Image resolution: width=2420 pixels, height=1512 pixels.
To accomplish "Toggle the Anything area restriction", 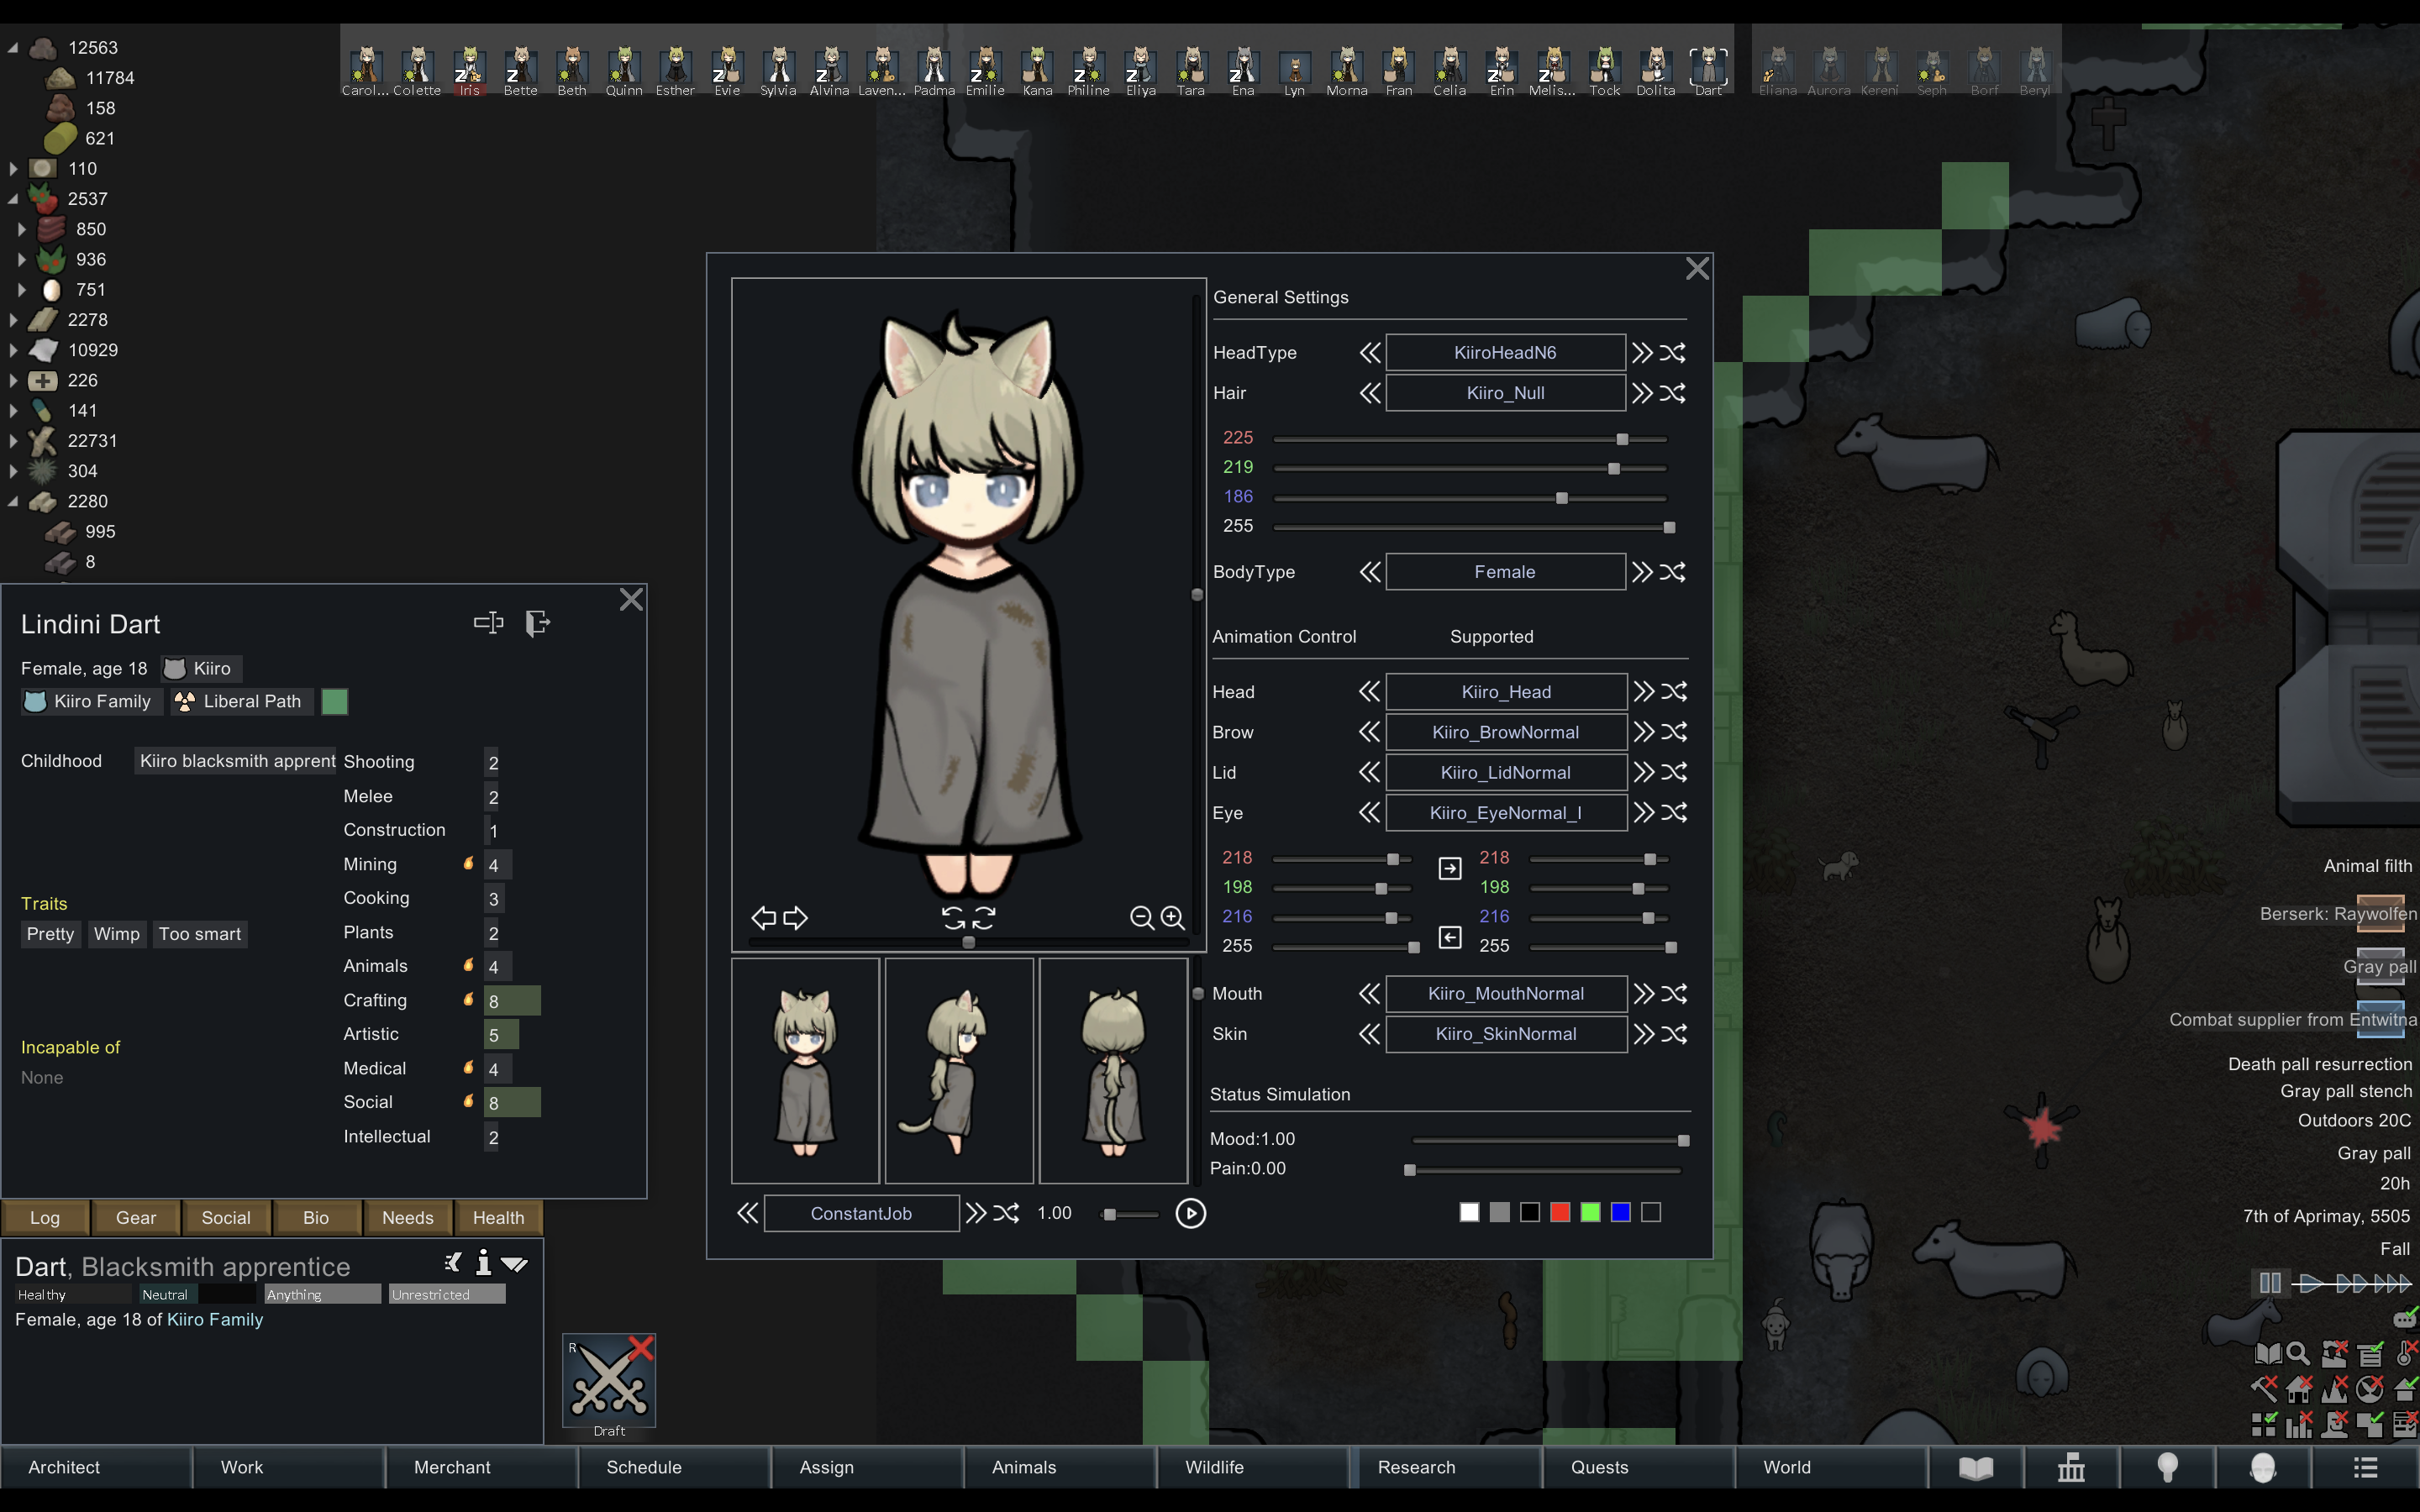I will 322,1294.
